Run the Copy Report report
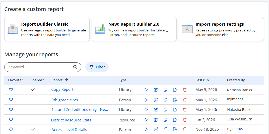This screenshot has width=269, height=134. [146, 90]
